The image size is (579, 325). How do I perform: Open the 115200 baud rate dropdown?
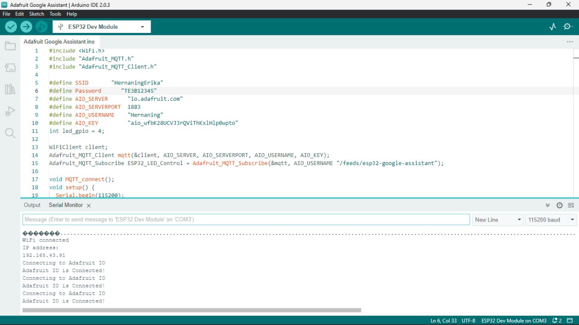pyautogui.click(x=551, y=220)
